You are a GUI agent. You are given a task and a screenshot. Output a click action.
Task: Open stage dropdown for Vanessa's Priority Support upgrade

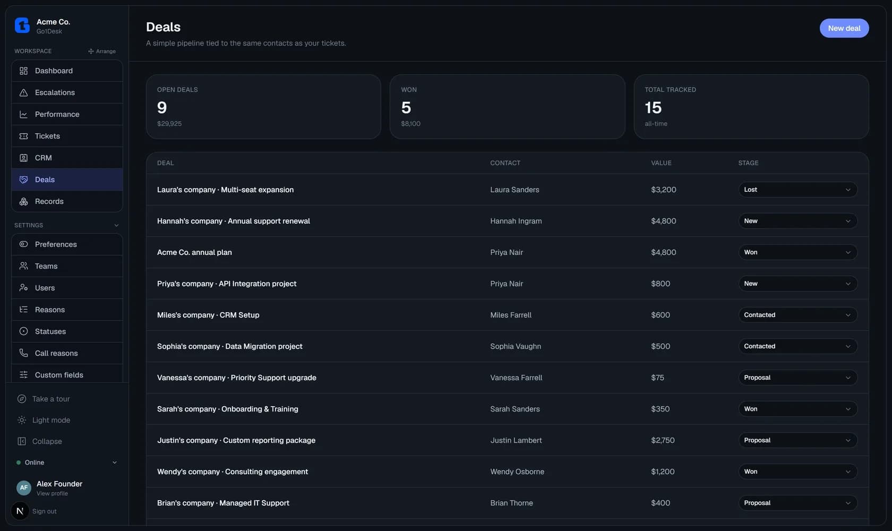pyautogui.click(x=798, y=378)
